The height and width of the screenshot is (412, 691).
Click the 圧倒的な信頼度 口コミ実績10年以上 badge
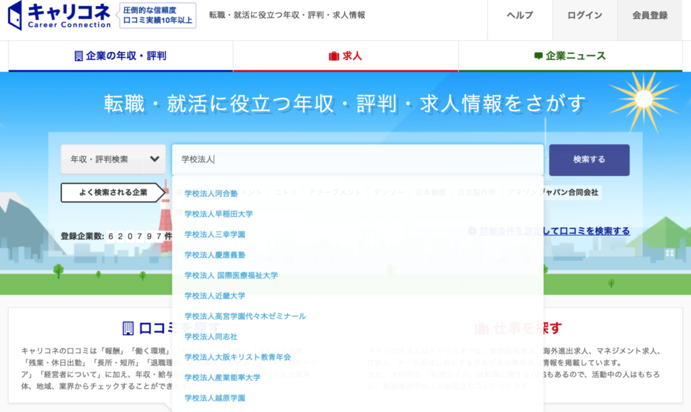pos(157,16)
